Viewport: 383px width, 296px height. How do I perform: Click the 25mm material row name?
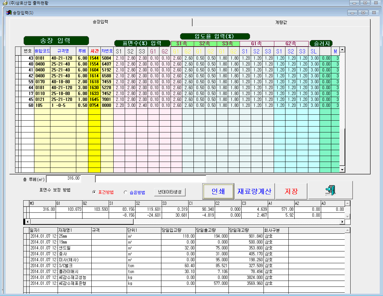click(75, 236)
